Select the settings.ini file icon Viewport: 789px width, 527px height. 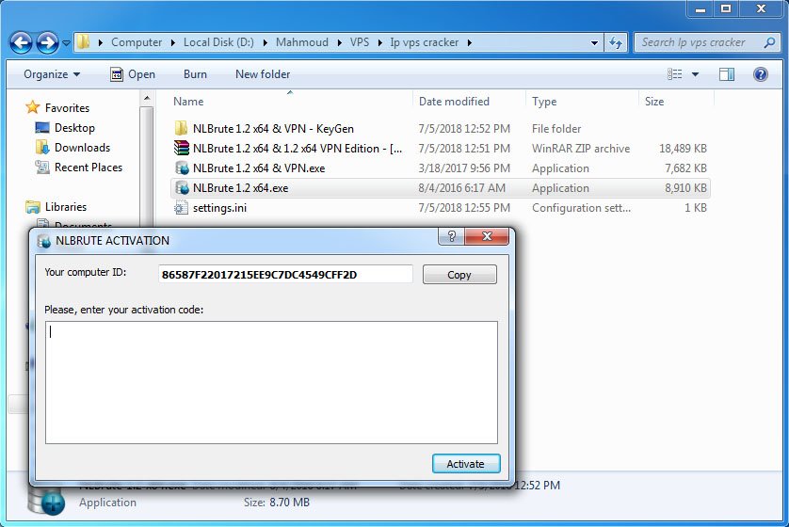pyautogui.click(x=181, y=208)
